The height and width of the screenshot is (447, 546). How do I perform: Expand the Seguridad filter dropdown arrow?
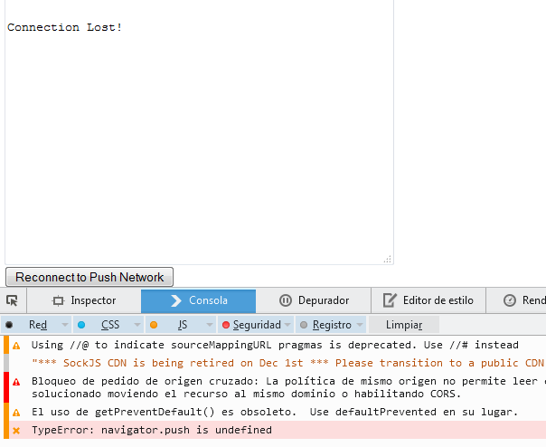pos(287,325)
